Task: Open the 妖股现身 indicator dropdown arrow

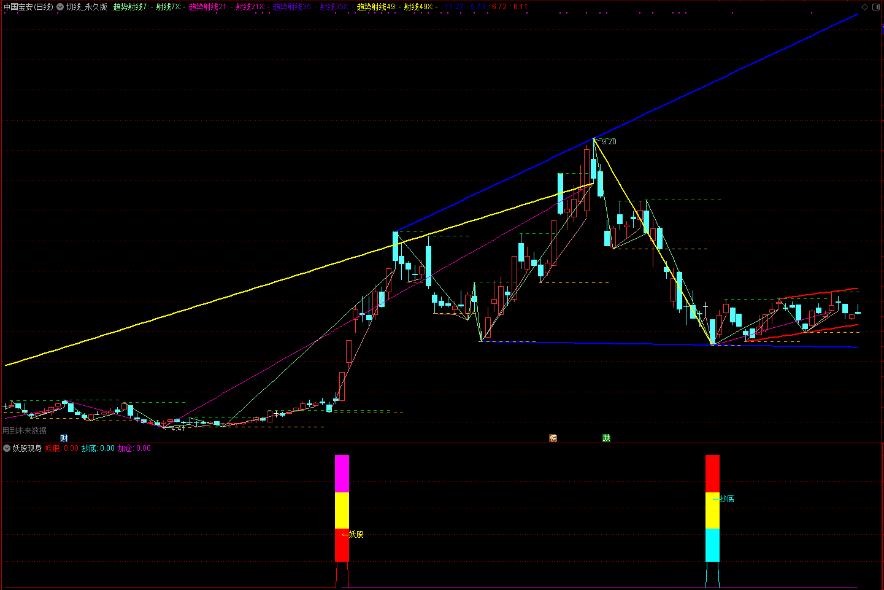Action: 7,448
